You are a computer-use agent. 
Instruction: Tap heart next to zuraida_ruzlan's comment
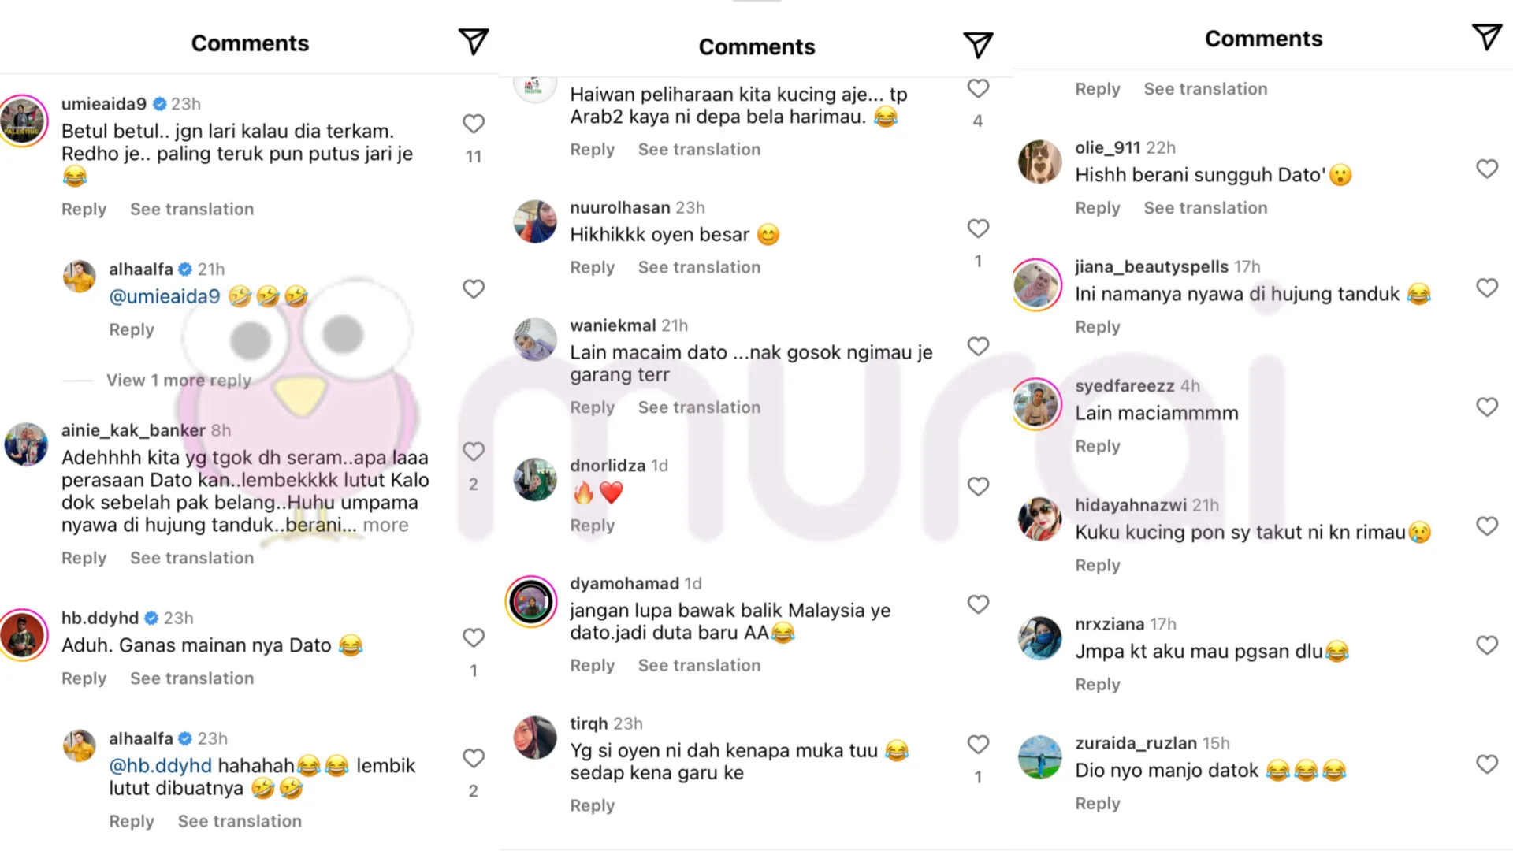click(x=1487, y=764)
